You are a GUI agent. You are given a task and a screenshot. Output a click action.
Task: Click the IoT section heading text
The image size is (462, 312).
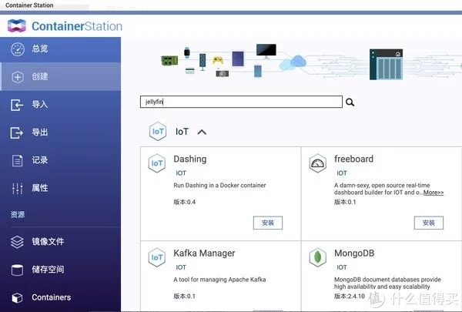(182, 132)
